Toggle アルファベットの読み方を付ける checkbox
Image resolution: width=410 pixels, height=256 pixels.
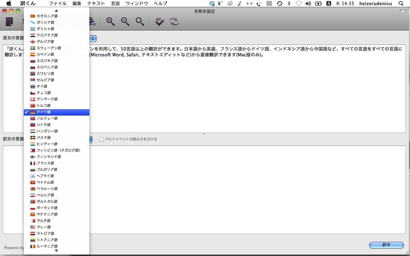pos(101,139)
